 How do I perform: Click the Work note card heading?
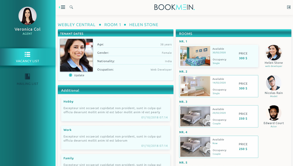[x=67, y=130]
